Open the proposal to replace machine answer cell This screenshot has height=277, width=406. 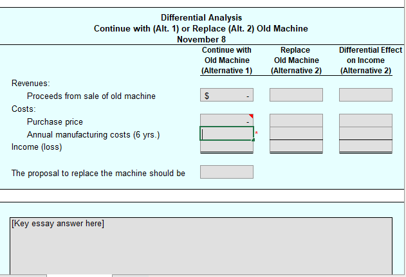tap(226, 172)
